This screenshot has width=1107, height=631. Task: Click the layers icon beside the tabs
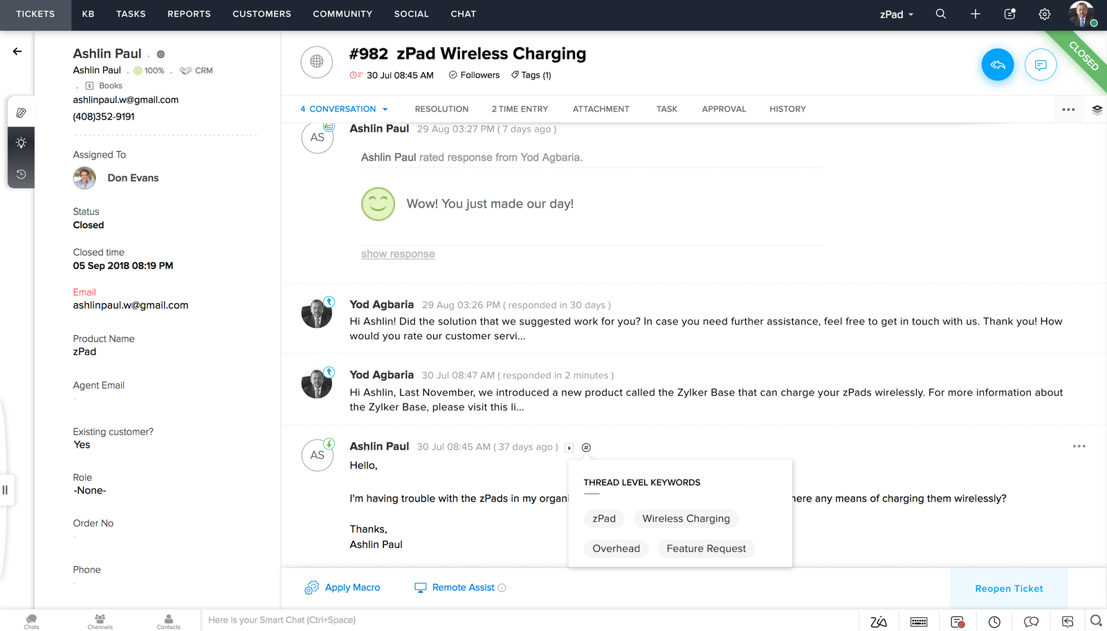[1097, 109]
